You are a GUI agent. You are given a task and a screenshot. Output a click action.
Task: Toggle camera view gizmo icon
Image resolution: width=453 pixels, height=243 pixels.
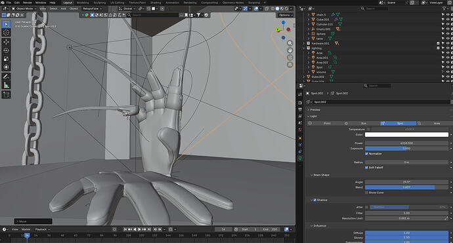pos(290,58)
